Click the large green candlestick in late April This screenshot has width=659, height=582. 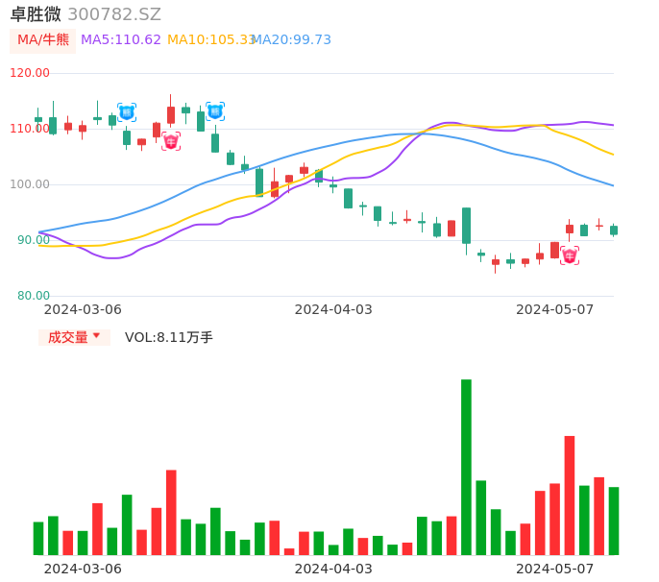(x=466, y=226)
